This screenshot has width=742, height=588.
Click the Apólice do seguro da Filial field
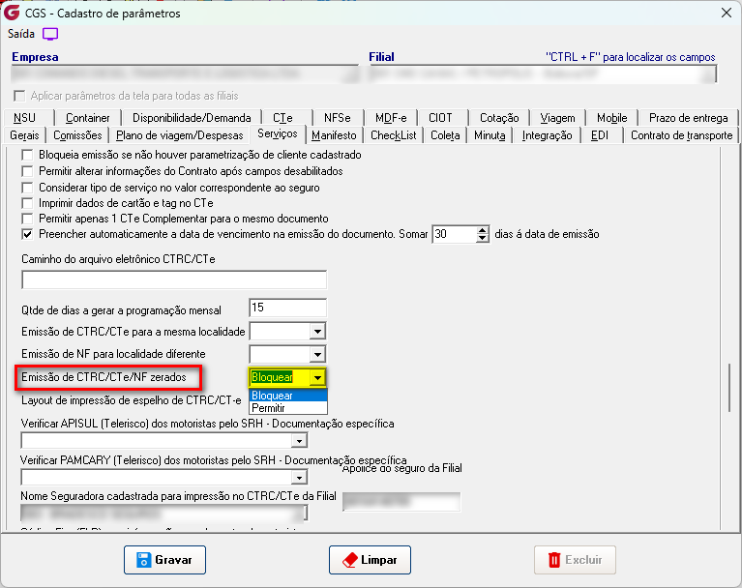(x=401, y=502)
